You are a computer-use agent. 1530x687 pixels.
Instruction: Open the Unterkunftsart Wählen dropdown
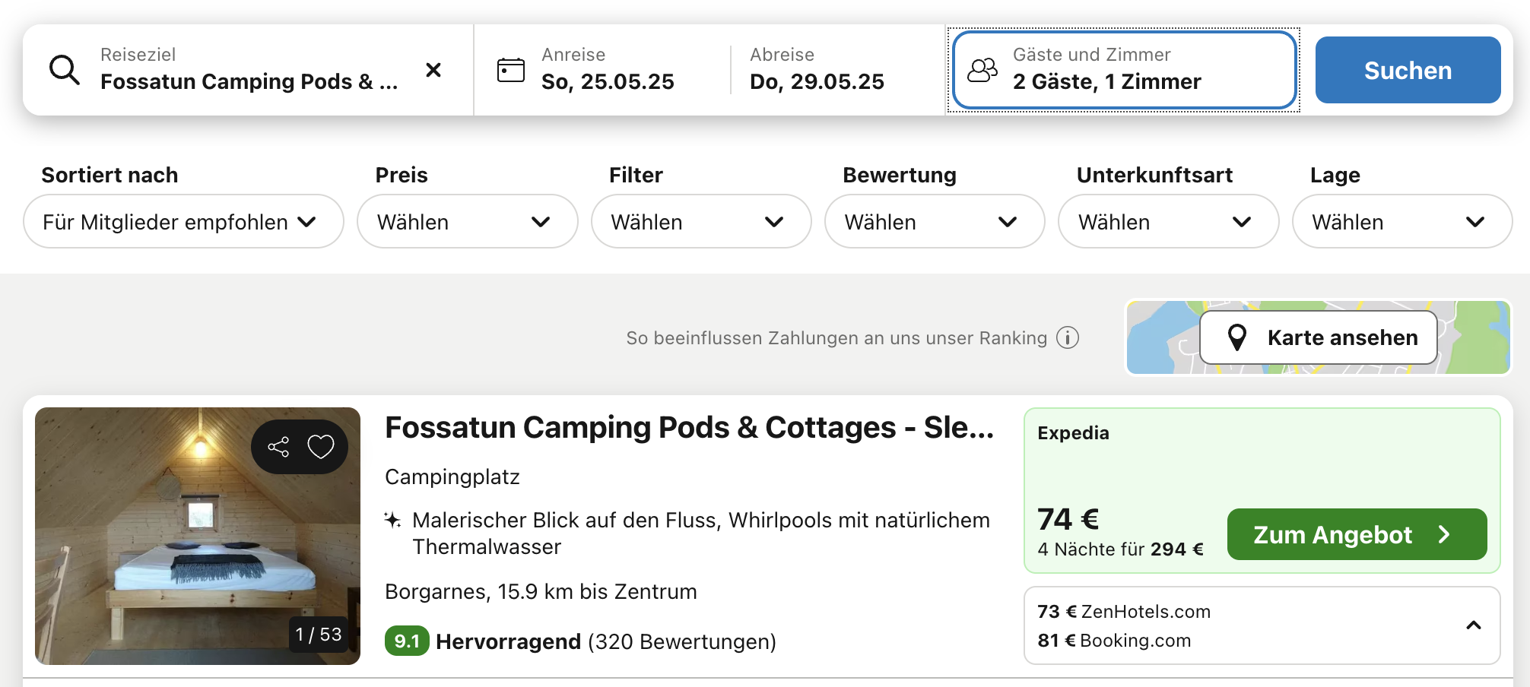pyautogui.click(x=1168, y=221)
